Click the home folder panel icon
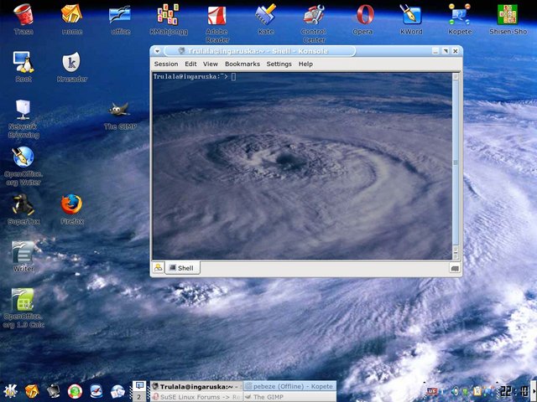This screenshot has height=402, width=537. tap(32, 391)
